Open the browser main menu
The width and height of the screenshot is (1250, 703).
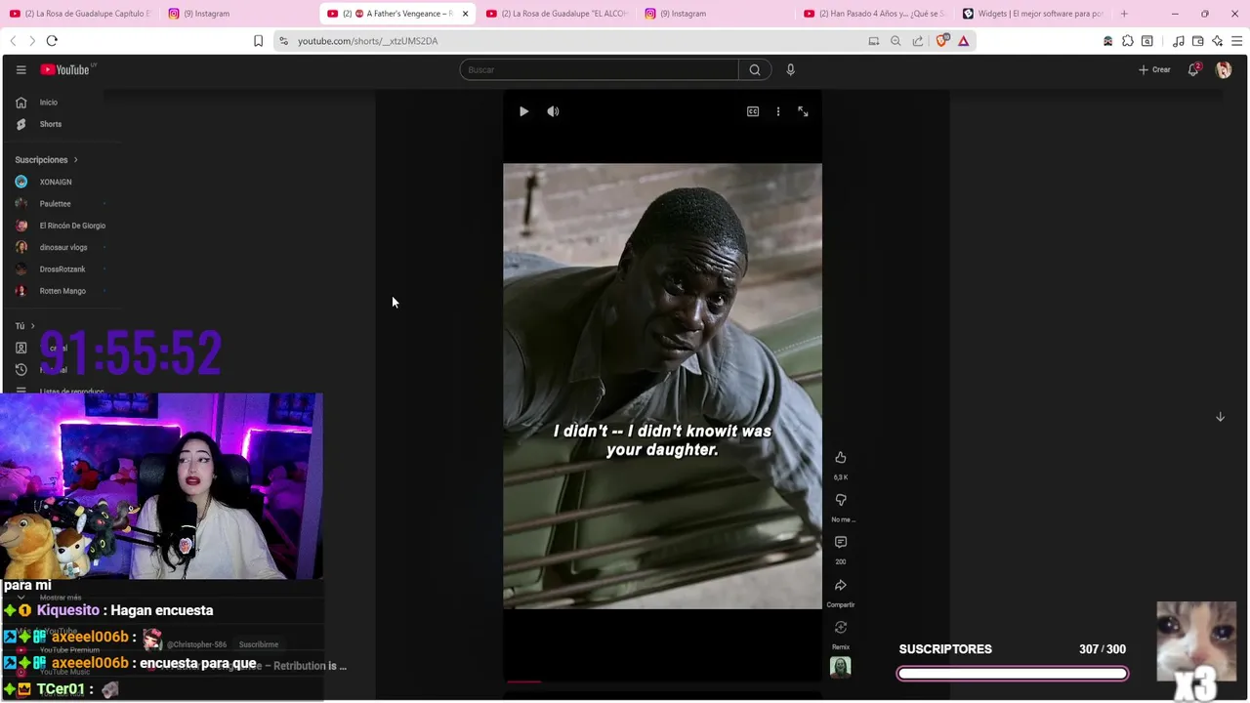click(1236, 41)
